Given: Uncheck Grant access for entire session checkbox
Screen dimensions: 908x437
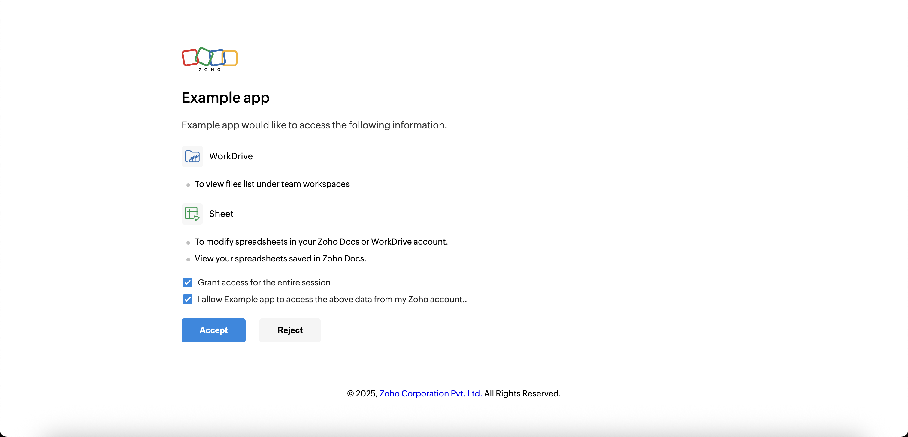Looking at the screenshot, I should coord(188,282).
